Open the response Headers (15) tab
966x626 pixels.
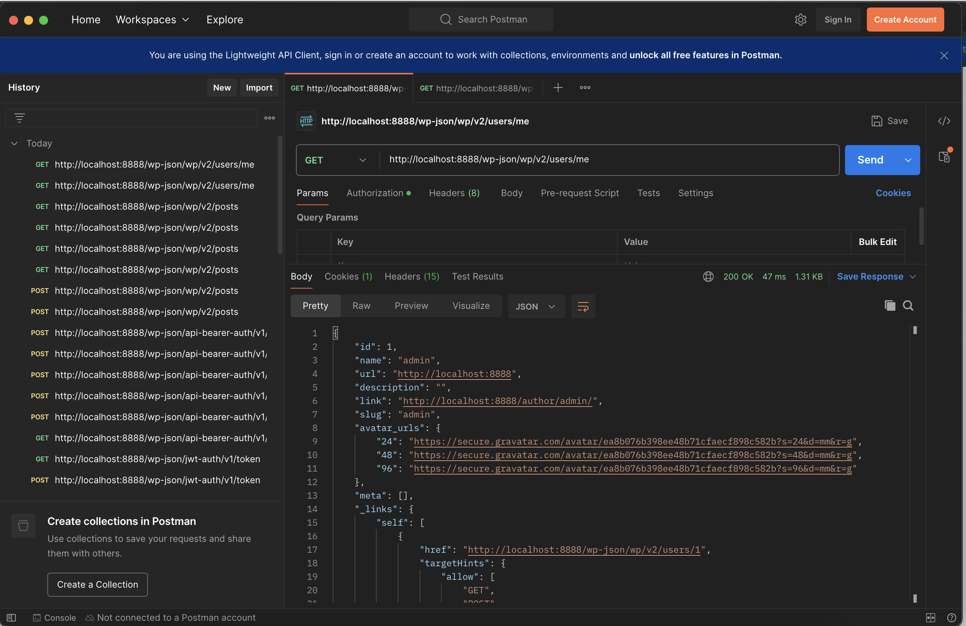(x=412, y=277)
